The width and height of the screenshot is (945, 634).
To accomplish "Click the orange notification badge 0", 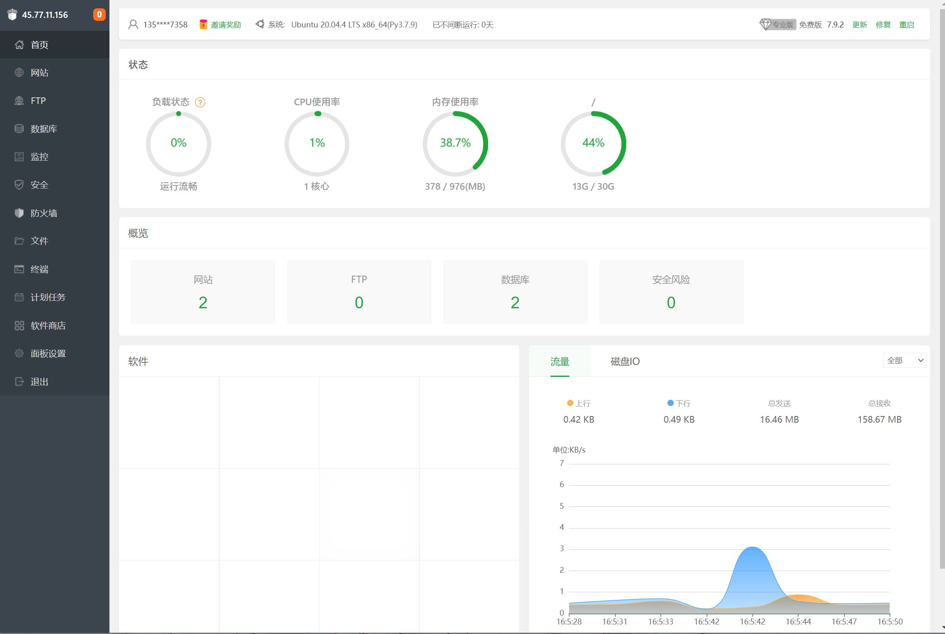I will point(99,15).
